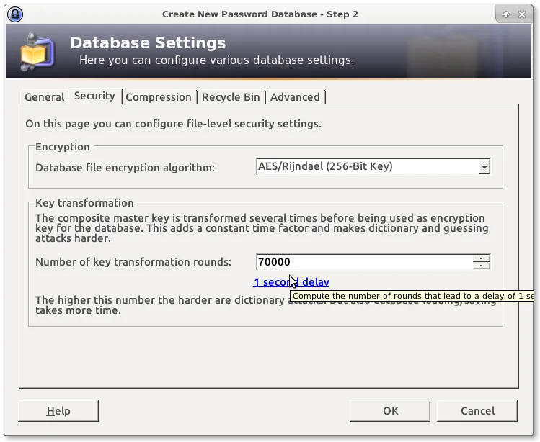Screen dimensions: 540x442
Task: Click the '1 second delay' link
Action: click(291, 282)
